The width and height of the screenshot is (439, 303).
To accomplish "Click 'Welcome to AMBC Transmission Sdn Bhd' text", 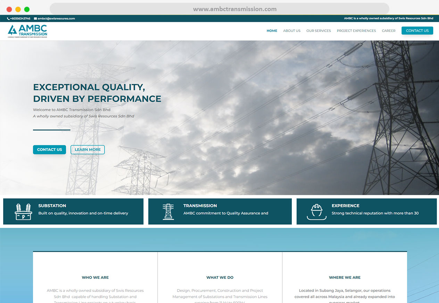I will (72, 110).
